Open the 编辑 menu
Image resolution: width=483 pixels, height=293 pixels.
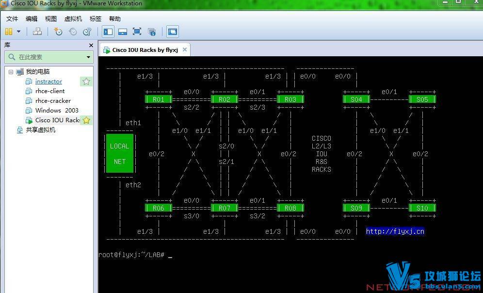pos(32,19)
